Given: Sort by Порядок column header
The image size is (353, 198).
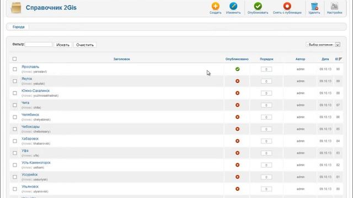Looking at the screenshot, I should tap(266, 59).
